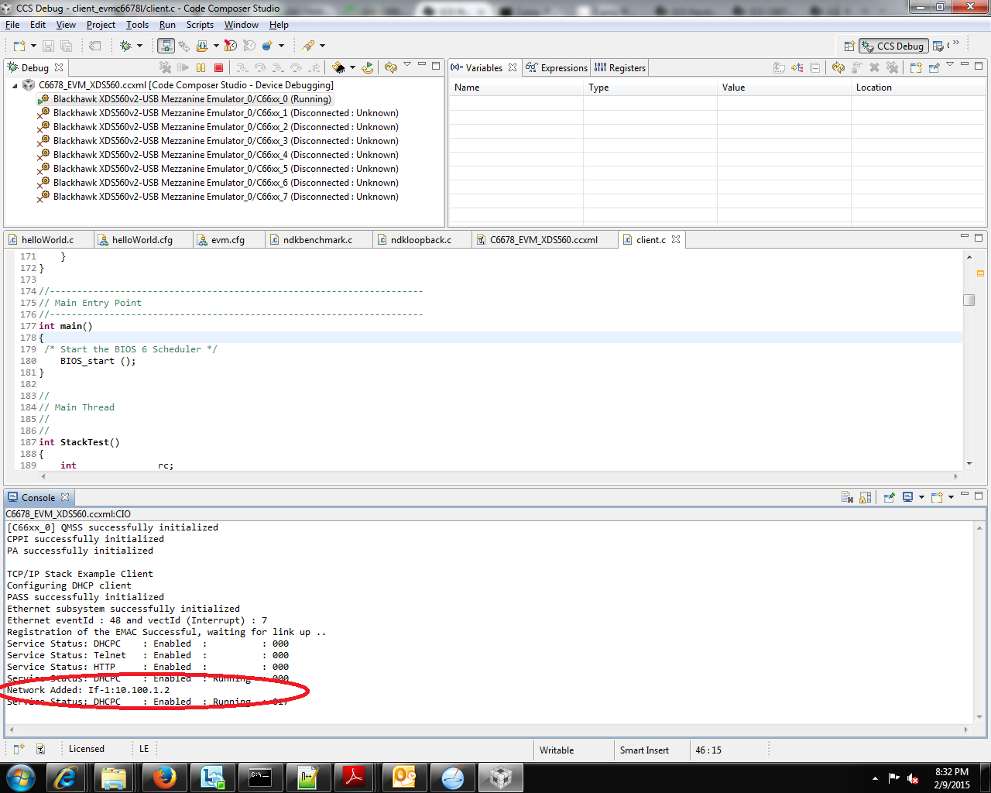991x793 pixels.
Task: Open the blue sphere icon dropdown arrow
Action: coord(281,46)
